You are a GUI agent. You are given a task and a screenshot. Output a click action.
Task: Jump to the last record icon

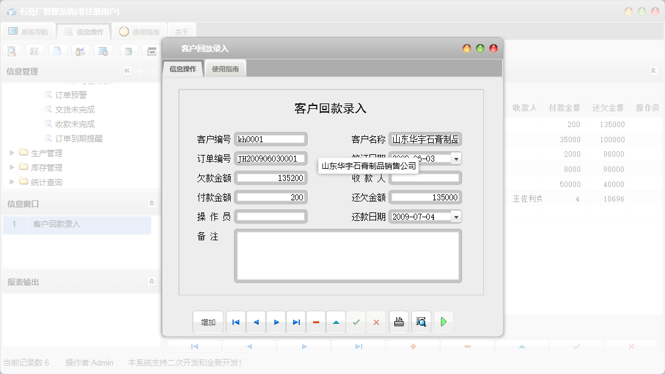tap(296, 322)
